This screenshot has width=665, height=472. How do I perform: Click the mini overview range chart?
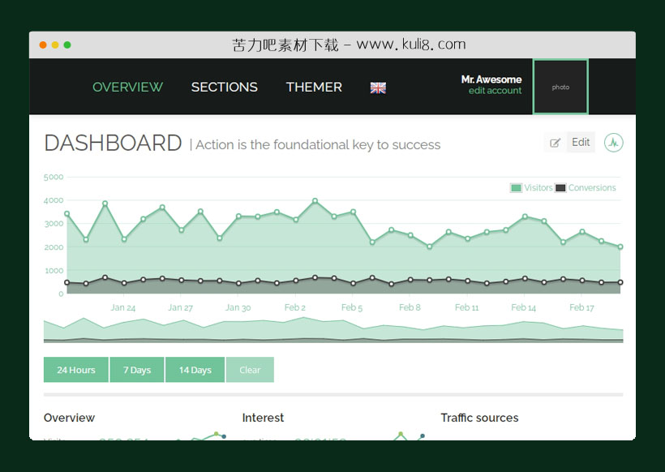click(x=332, y=330)
